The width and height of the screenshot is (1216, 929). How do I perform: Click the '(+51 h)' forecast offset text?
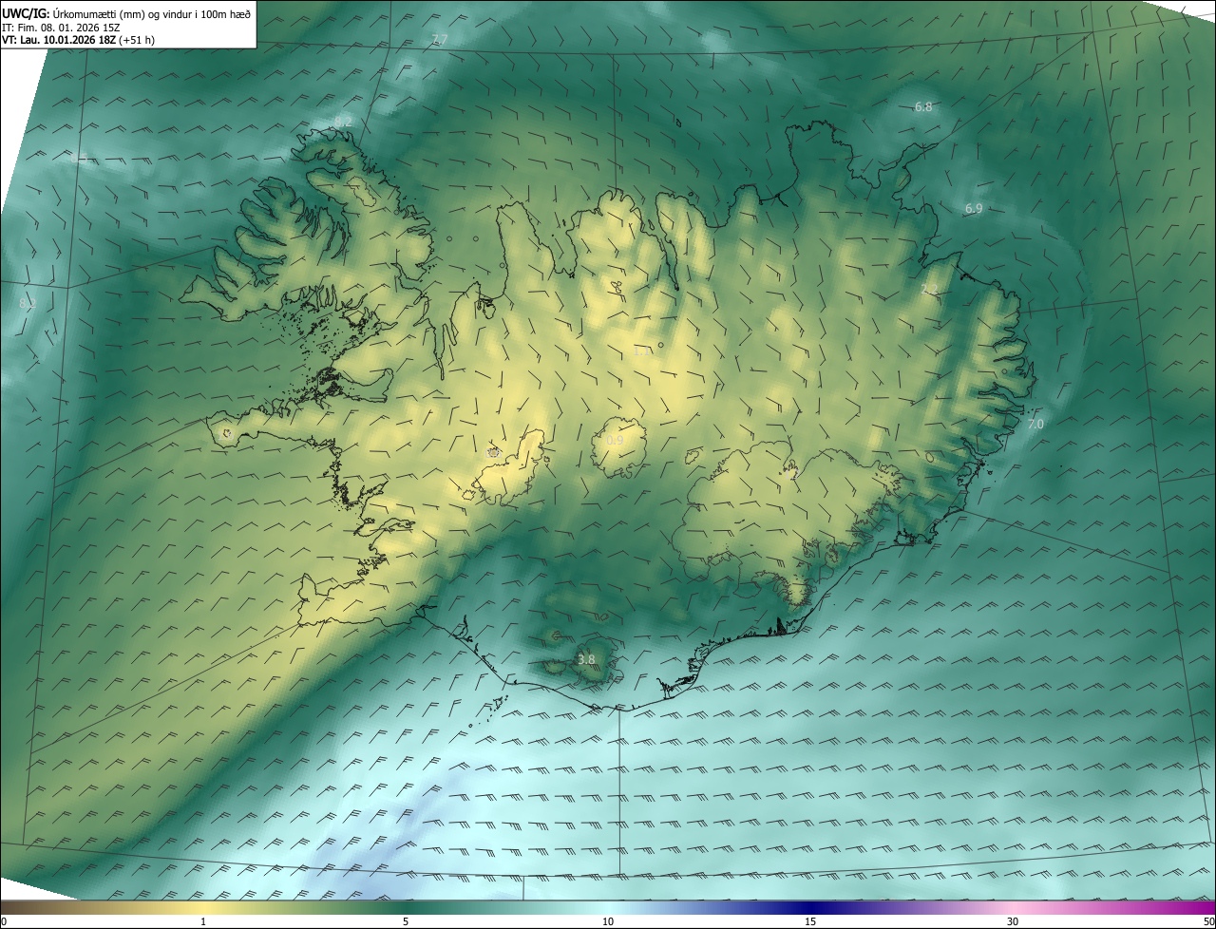coord(139,40)
